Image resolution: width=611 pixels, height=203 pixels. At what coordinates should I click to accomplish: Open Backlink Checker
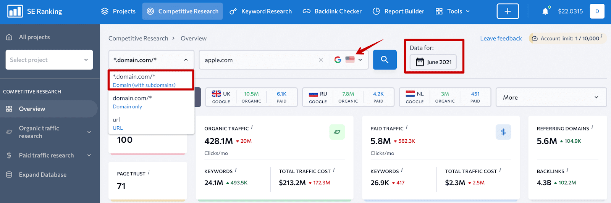tap(332, 11)
